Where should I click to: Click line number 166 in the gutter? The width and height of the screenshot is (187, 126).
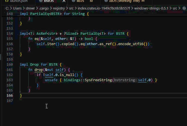click(x=9, y=96)
